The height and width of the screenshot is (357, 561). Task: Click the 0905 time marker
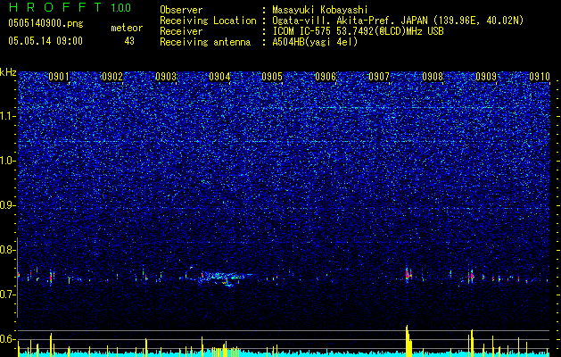[272, 77]
